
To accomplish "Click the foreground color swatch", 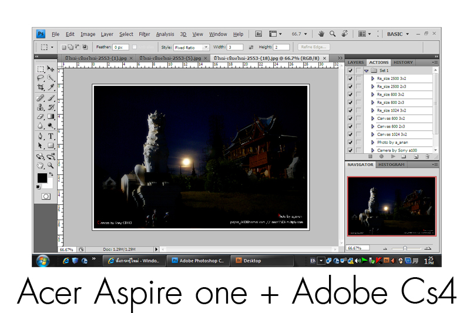I will [42, 178].
